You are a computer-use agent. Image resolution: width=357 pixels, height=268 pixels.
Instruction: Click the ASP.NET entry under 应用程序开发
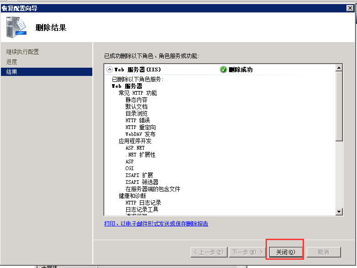click(x=135, y=148)
